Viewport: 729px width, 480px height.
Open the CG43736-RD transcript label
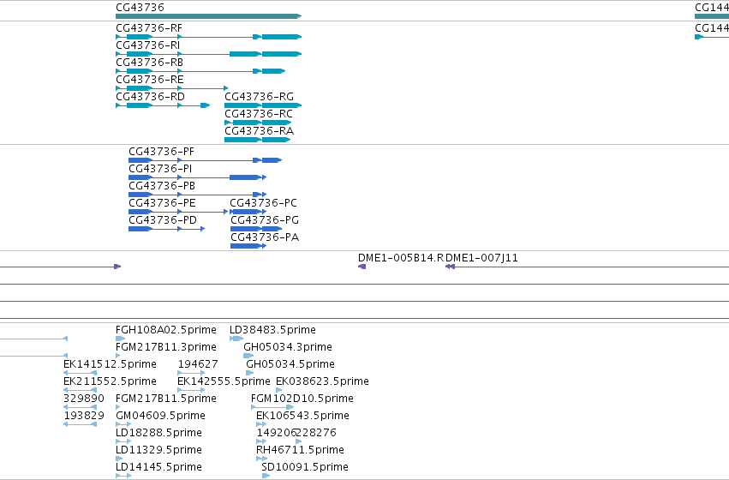tap(150, 97)
